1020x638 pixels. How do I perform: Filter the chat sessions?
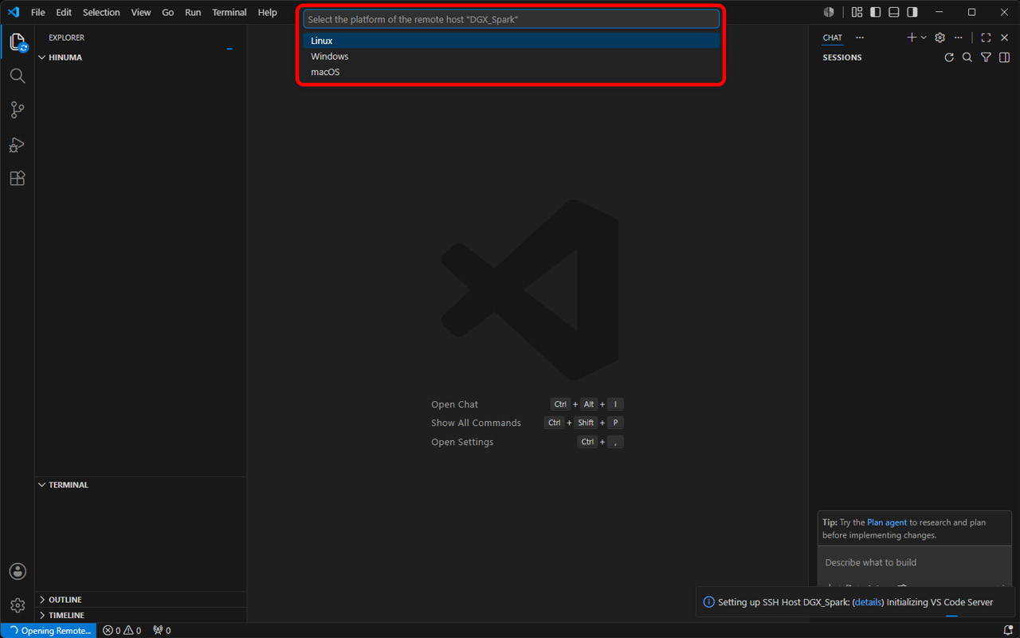pyautogui.click(x=986, y=57)
